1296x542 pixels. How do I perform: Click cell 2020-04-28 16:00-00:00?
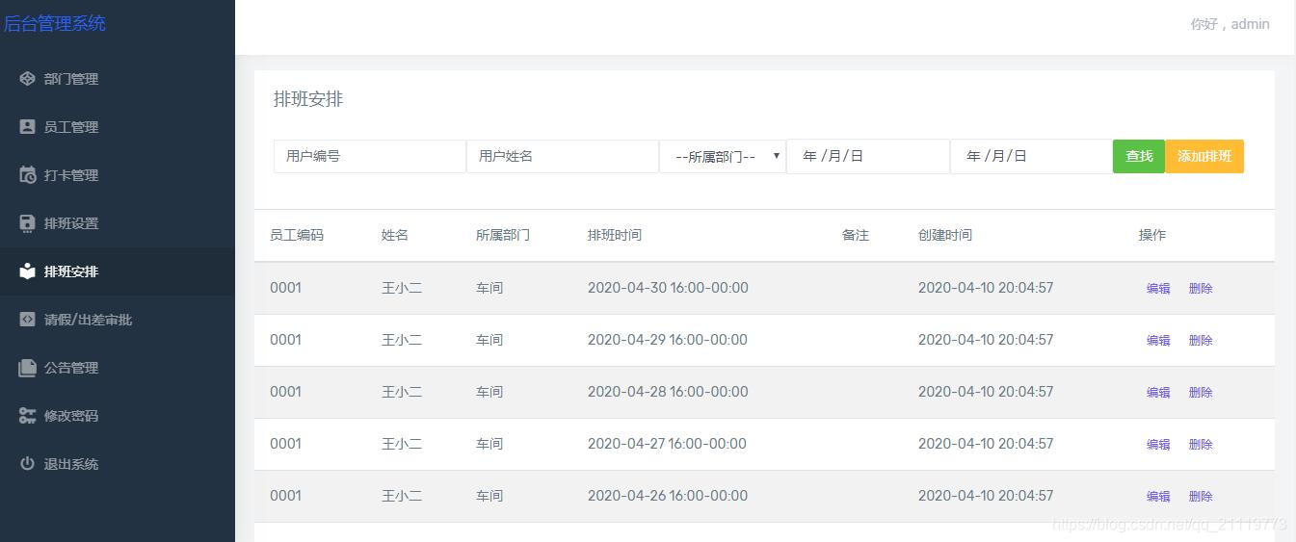click(x=668, y=392)
